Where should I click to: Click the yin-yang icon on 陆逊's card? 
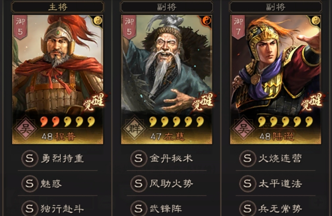point(316,21)
